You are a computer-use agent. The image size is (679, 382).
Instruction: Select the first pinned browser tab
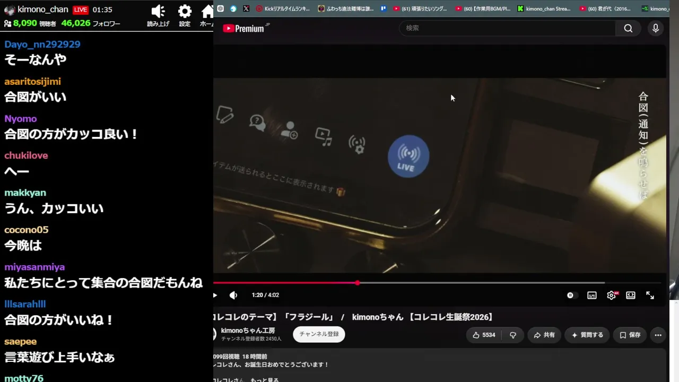(221, 8)
